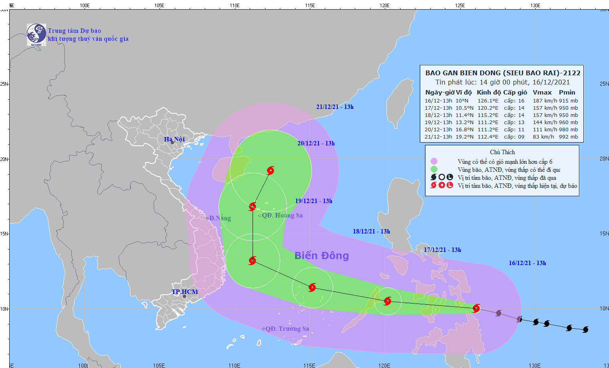Screen dimensions: 609x368
Task: Click 'Trung tâm Dự báo' header text
Action: 75,31
